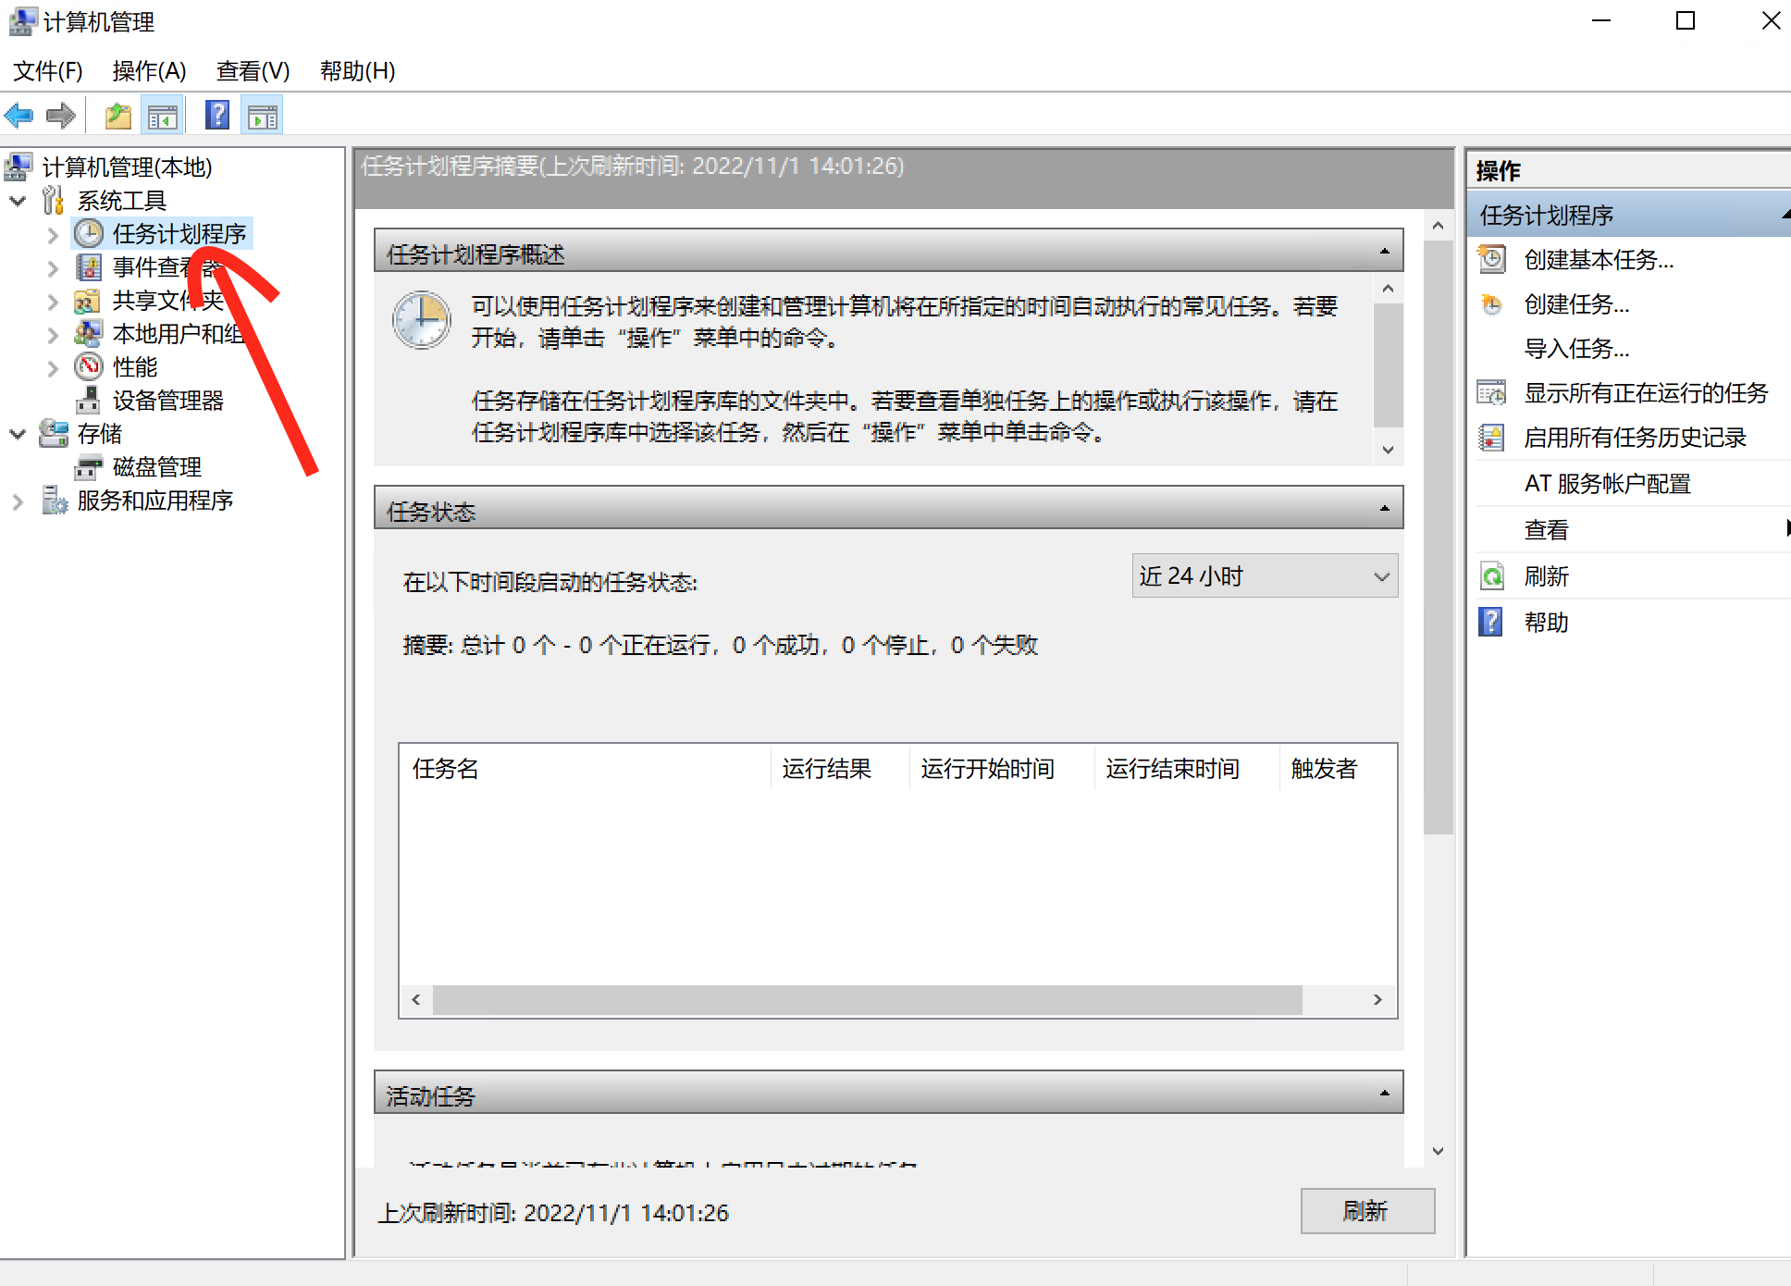Open the 查看 submenu in actions pane
The height and width of the screenshot is (1286, 1791).
[x=1633, y=529]
